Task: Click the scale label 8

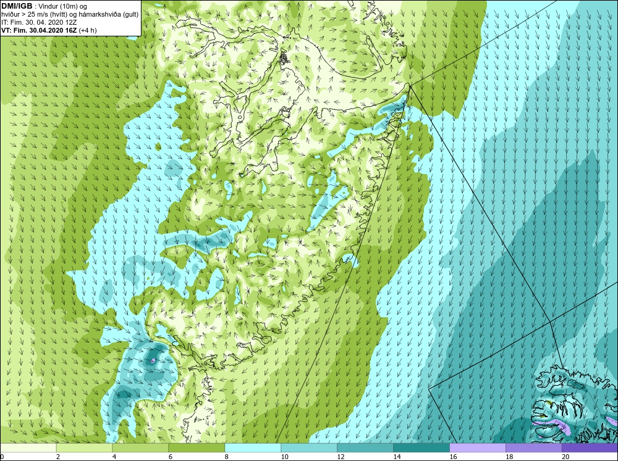Action: (x=227, y=457)
